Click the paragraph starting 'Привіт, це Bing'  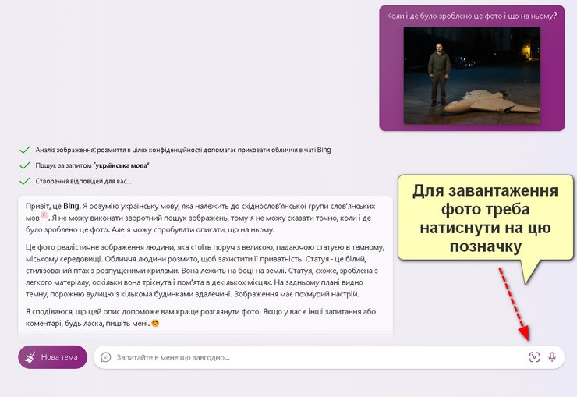click(200, 218)
